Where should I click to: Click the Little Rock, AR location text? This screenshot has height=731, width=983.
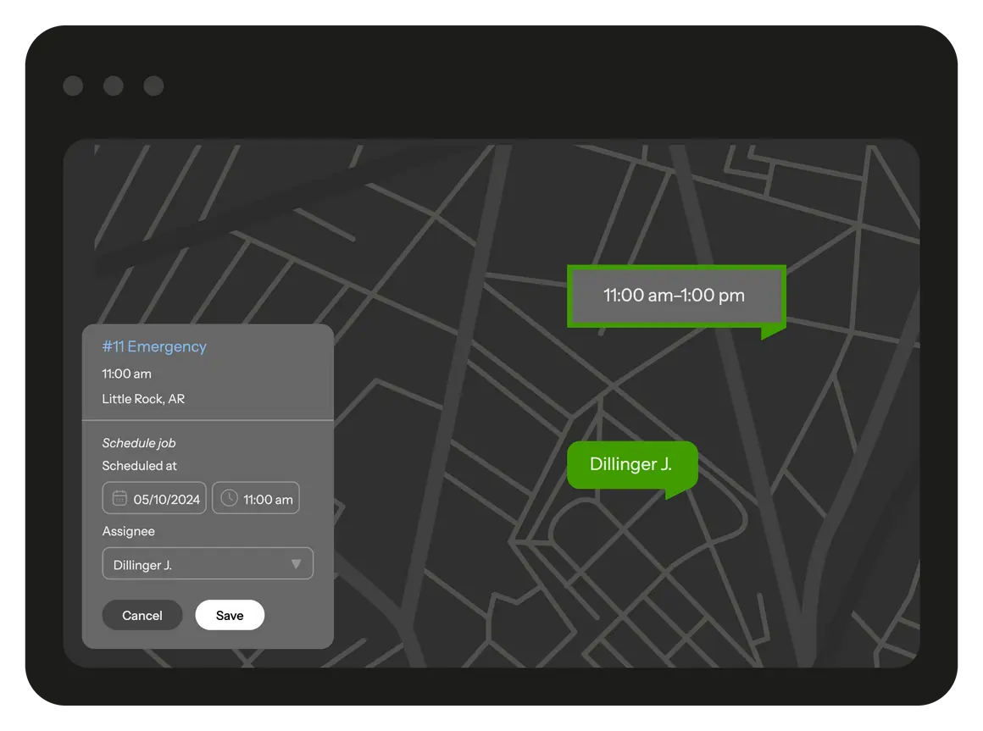click(x=143, y=399)
